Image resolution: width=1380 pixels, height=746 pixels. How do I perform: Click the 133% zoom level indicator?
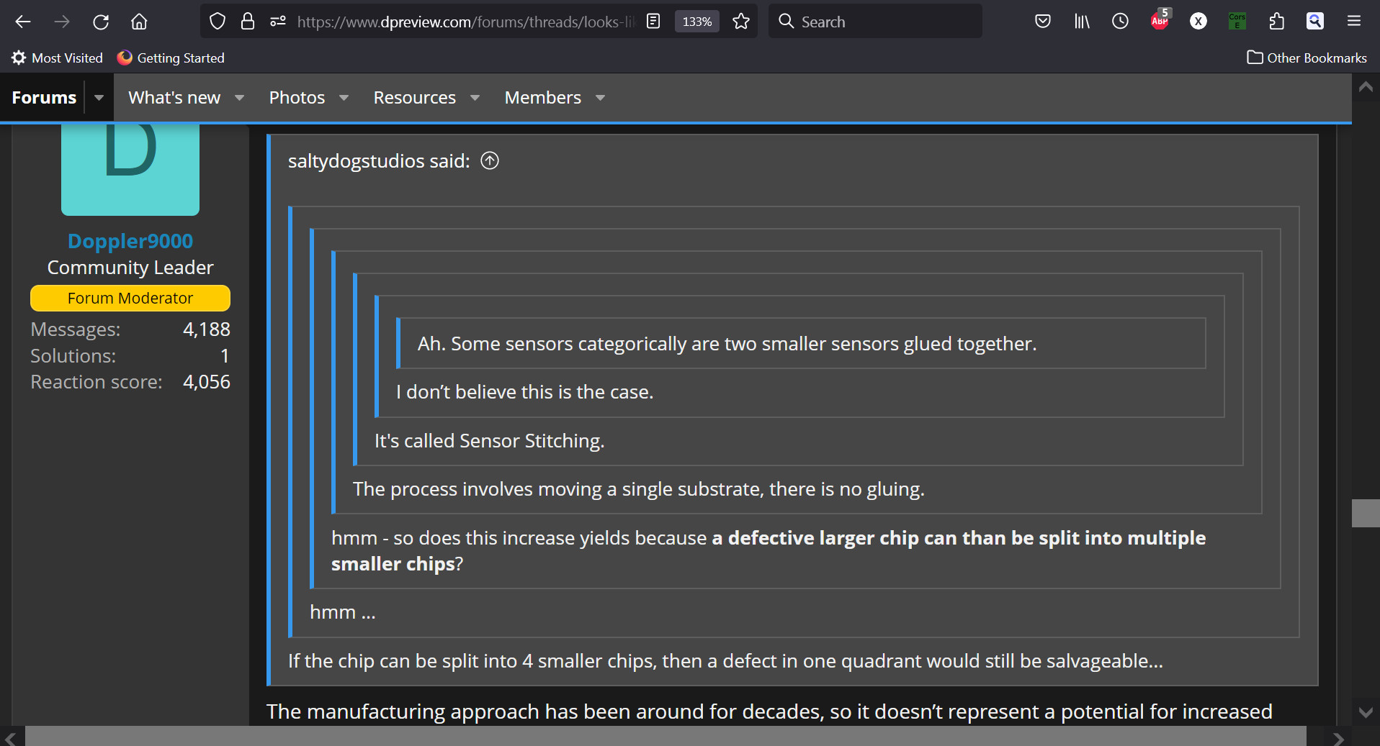(x=696, y=22)
